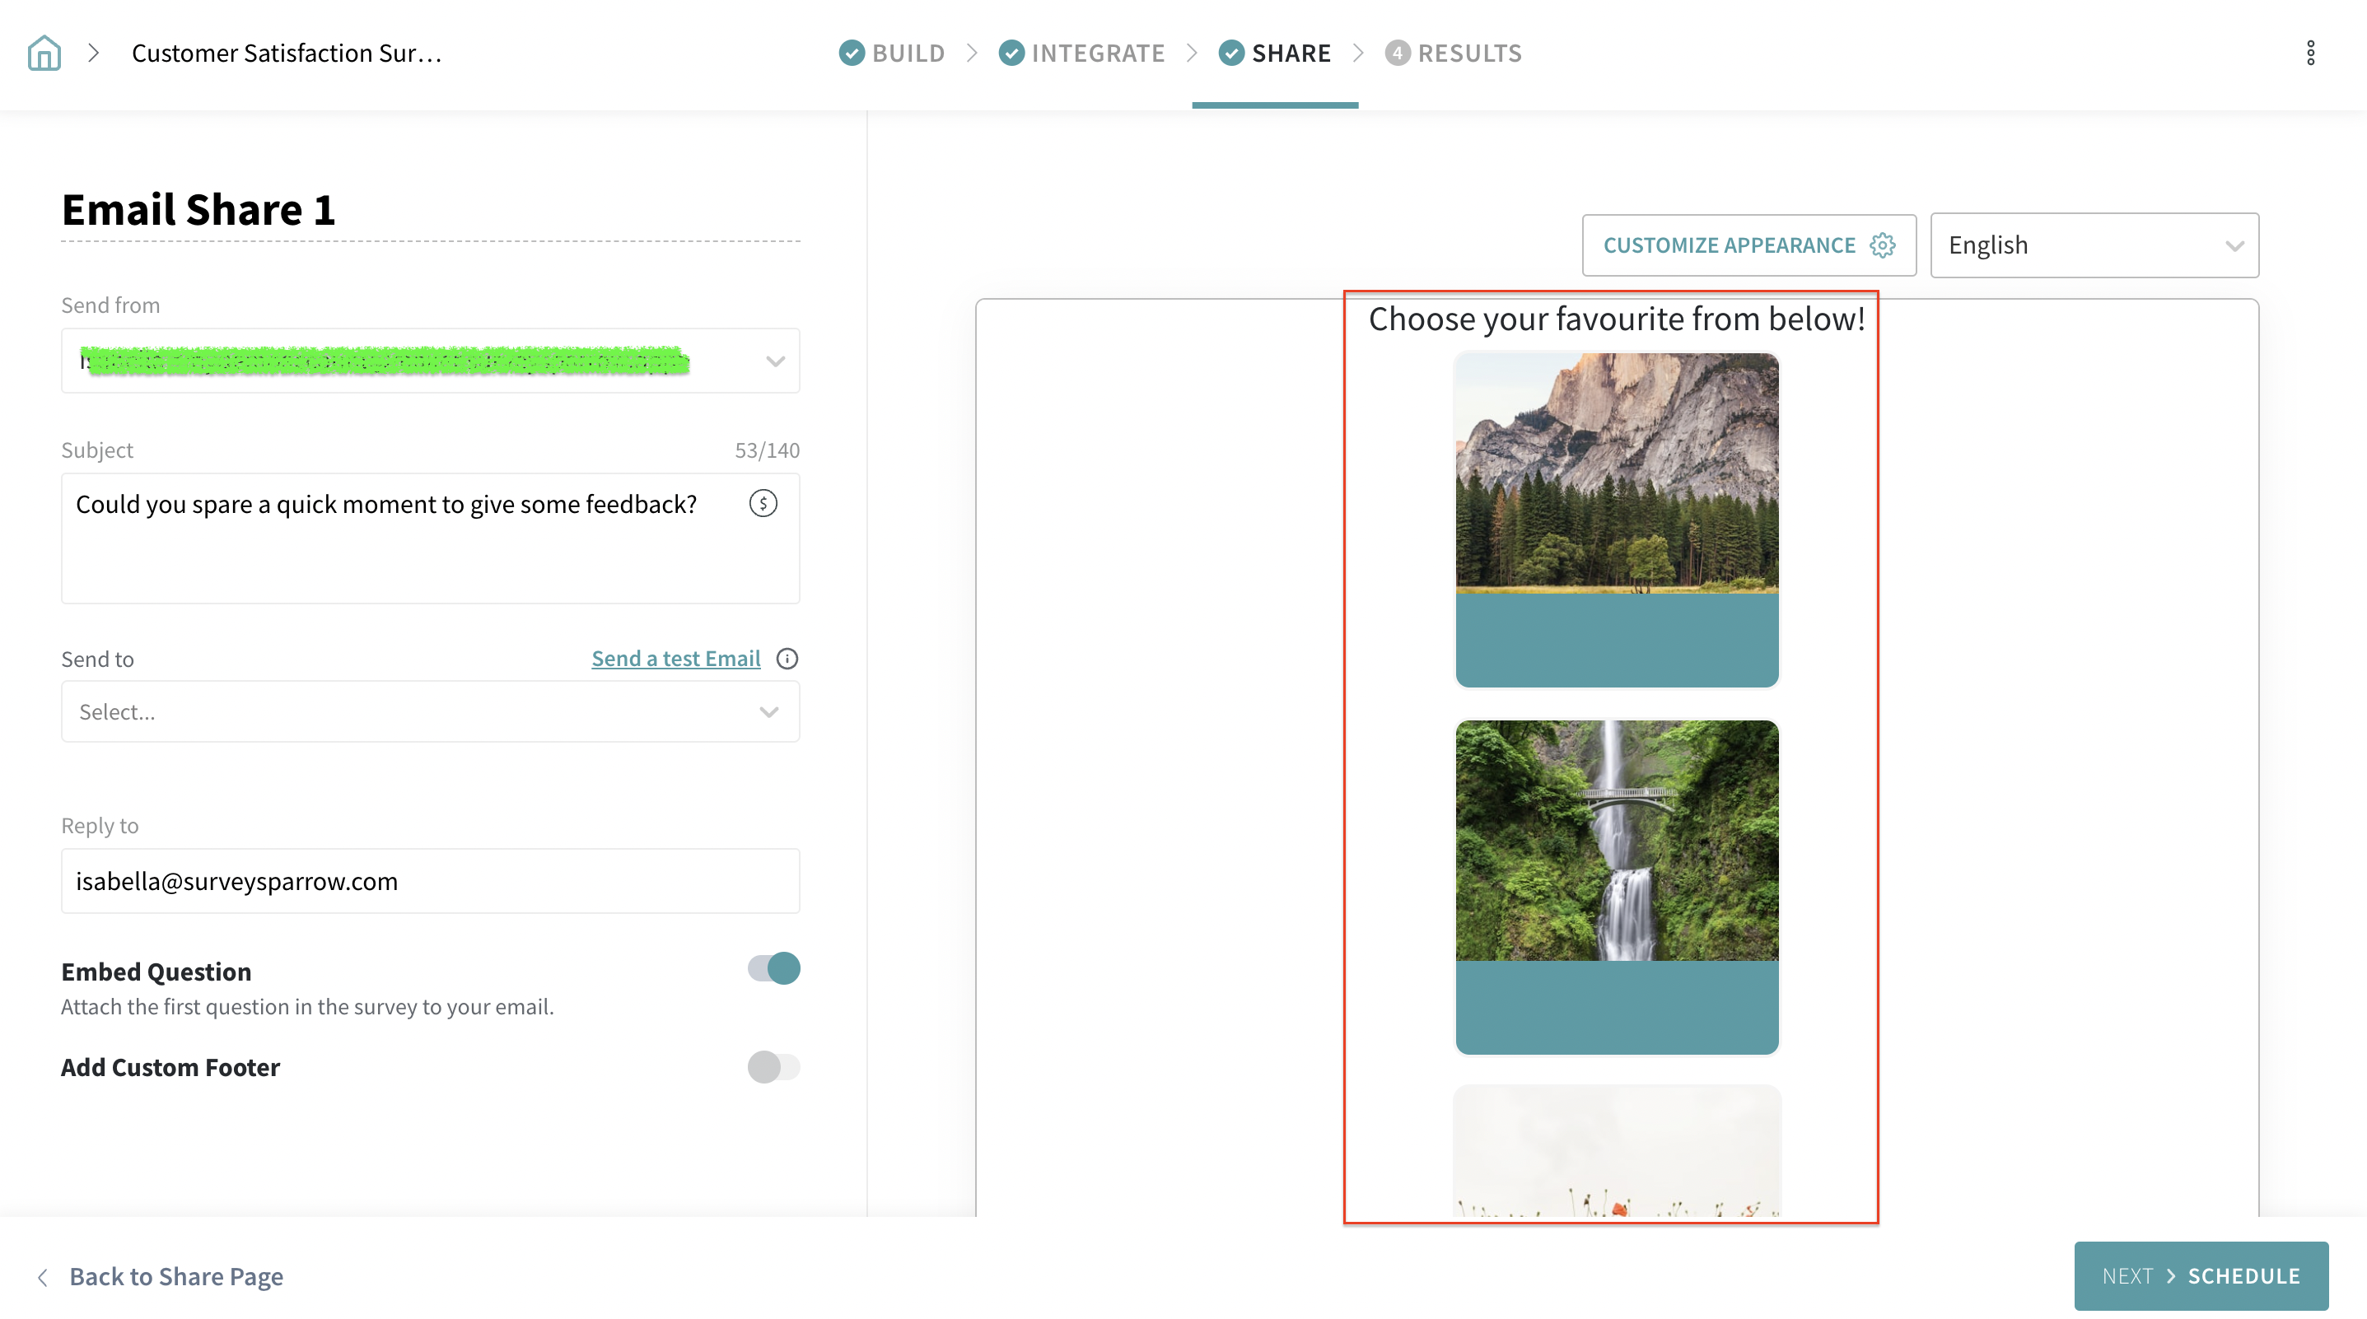Open the three-dot more options menu

click(2310, 54)
